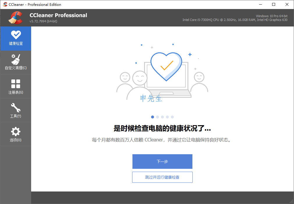Click the CCleaner title bar app icon
The image size is (294, 204).
click(5, 4)
